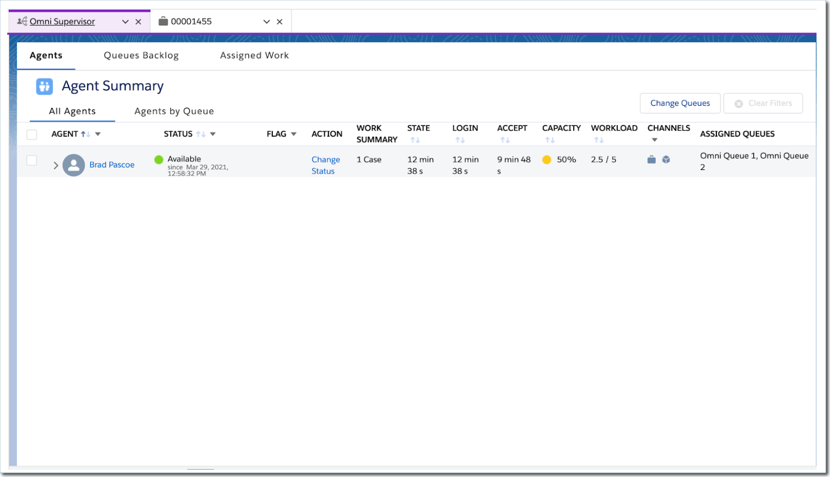Sort by Agent column arrows
Viewport: 830px width, 477px height.
pyautogui.click(x=86, y=134)
